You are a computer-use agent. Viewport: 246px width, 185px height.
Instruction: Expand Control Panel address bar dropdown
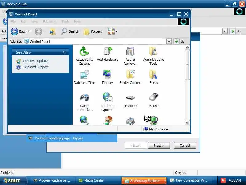[x=169, y=41]
